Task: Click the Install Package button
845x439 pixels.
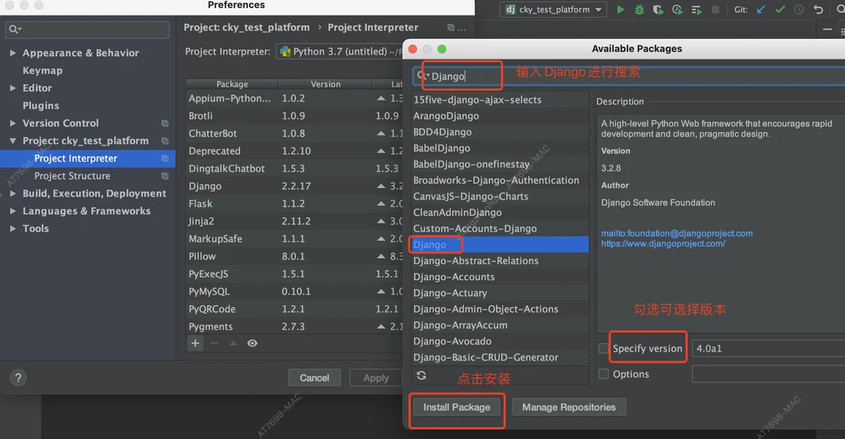Action: pos(456,407)
